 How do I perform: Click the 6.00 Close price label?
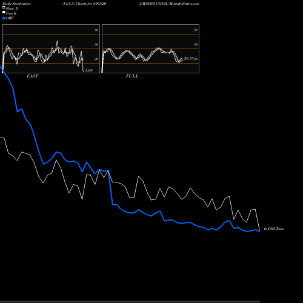(274, 229)
